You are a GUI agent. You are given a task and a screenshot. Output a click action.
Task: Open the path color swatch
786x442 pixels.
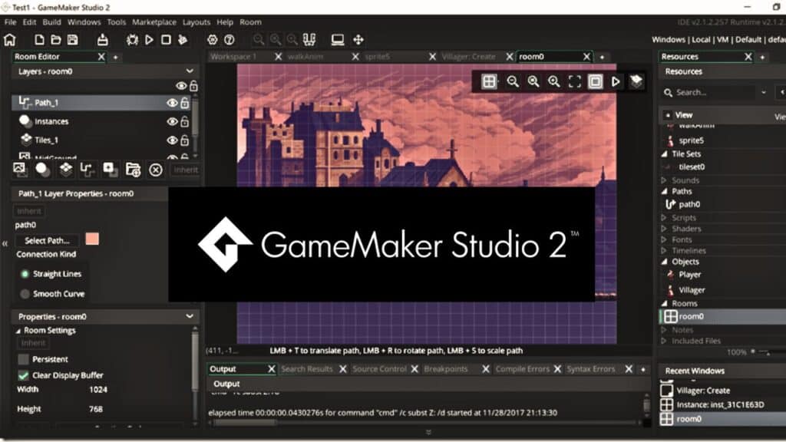(92, 239)
